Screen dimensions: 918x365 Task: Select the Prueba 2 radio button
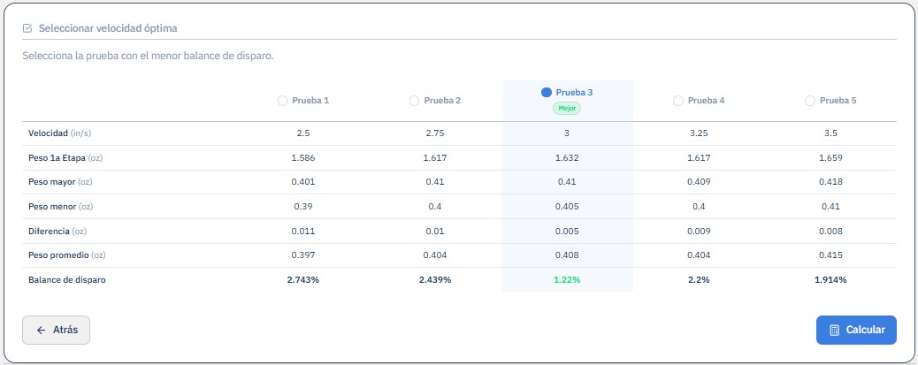415,101
